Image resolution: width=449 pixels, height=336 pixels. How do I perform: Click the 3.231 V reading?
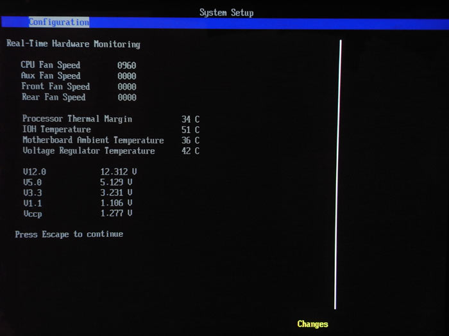point(116,193)
